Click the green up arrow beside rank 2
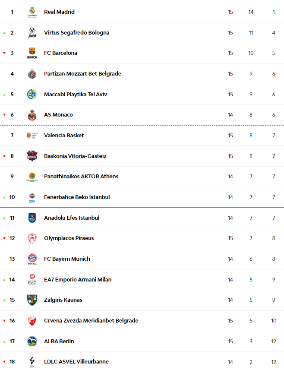This screenshot has height=370, width=284. 4,33
